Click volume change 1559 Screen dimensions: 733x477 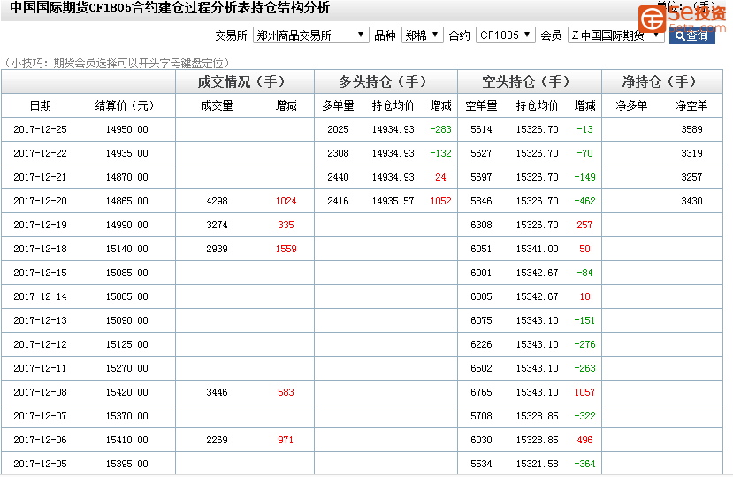pyautogui.click(x=286, y=249)
